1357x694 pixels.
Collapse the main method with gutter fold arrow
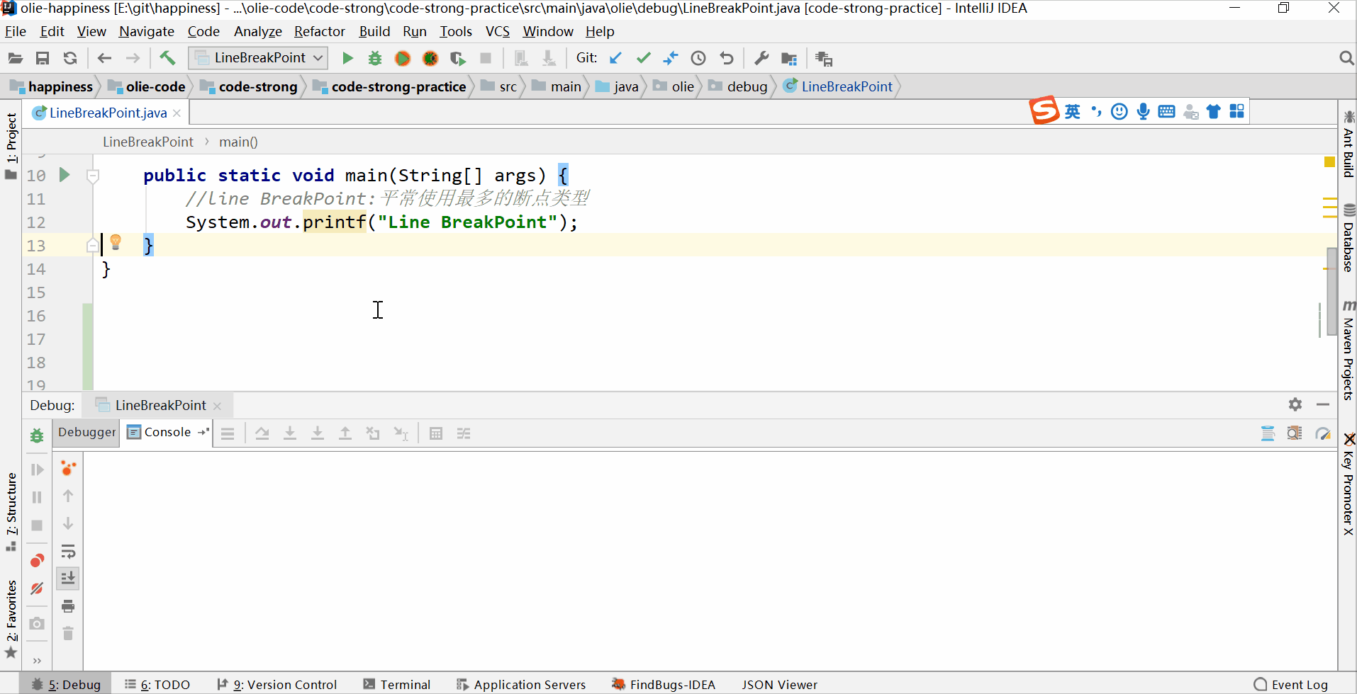(92, 176)
